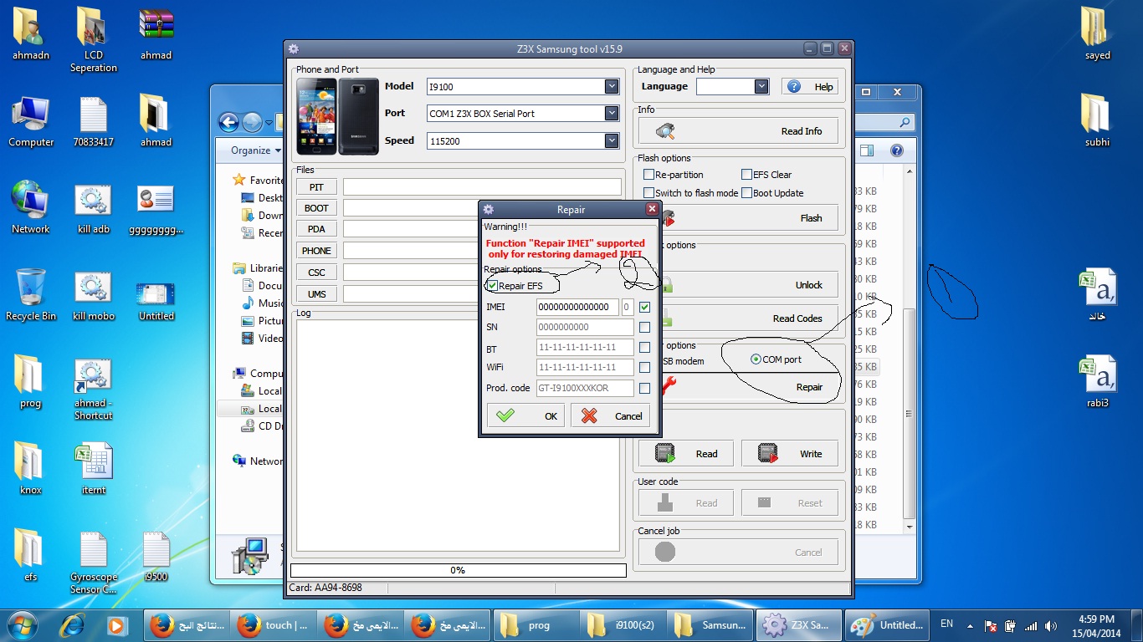
Task: Select the 'Untitled' image desktop icon
Action: [x=156, y=300]
